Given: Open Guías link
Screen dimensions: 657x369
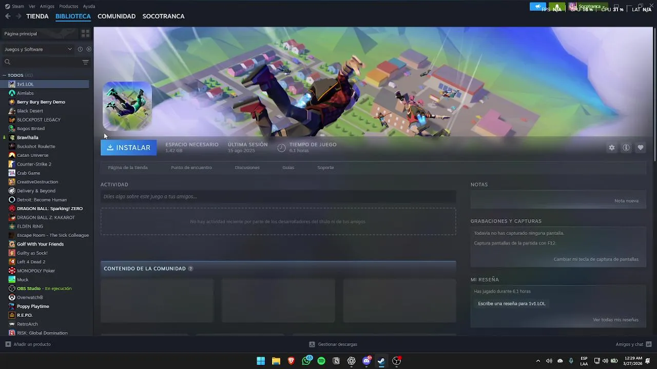Looking at the screenshot, I should [x=288, y=168].
